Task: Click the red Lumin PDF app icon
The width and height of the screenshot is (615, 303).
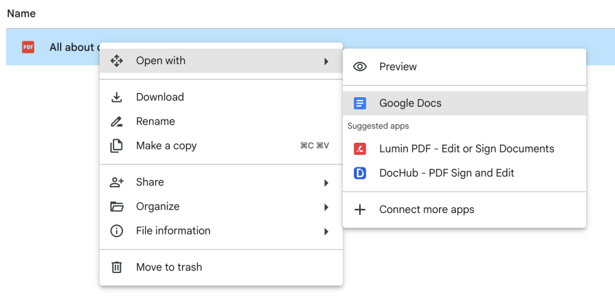Action: (360, 149)
